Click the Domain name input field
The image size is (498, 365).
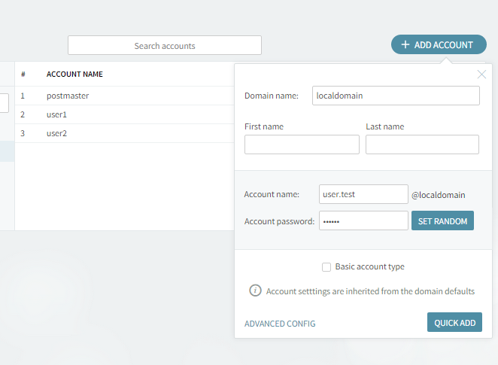tap(395, 96)
